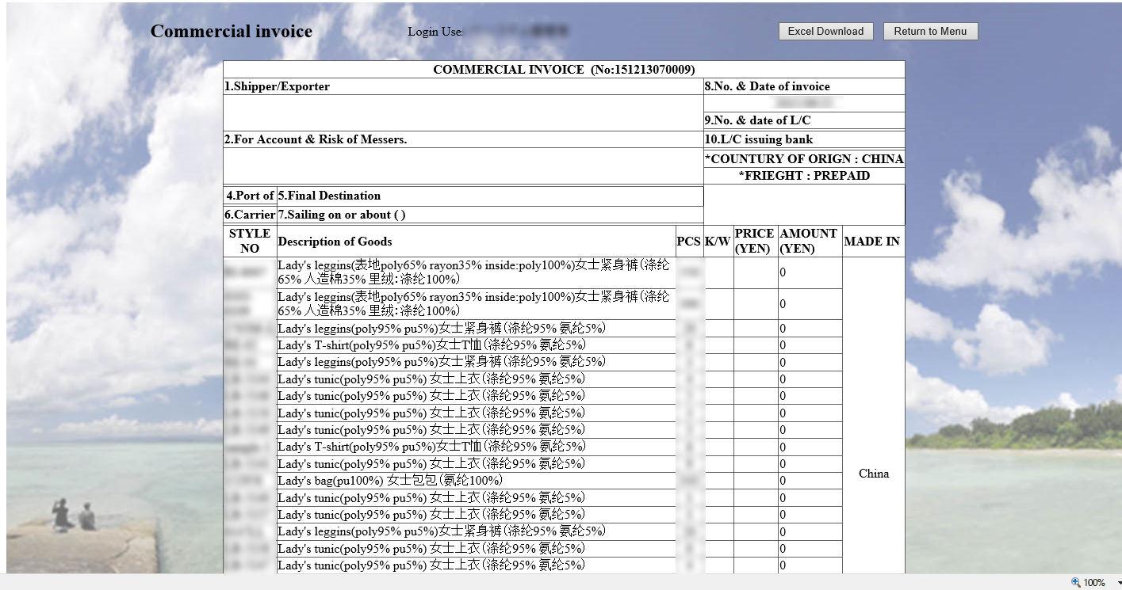Click the 'Description of Goods' column header
1122x590 pixels.
pos(476,241)
